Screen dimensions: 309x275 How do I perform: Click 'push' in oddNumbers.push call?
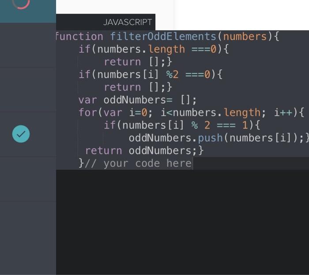point(210,138)
